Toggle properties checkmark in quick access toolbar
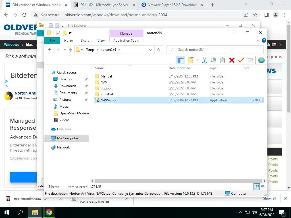 point(58,33)
